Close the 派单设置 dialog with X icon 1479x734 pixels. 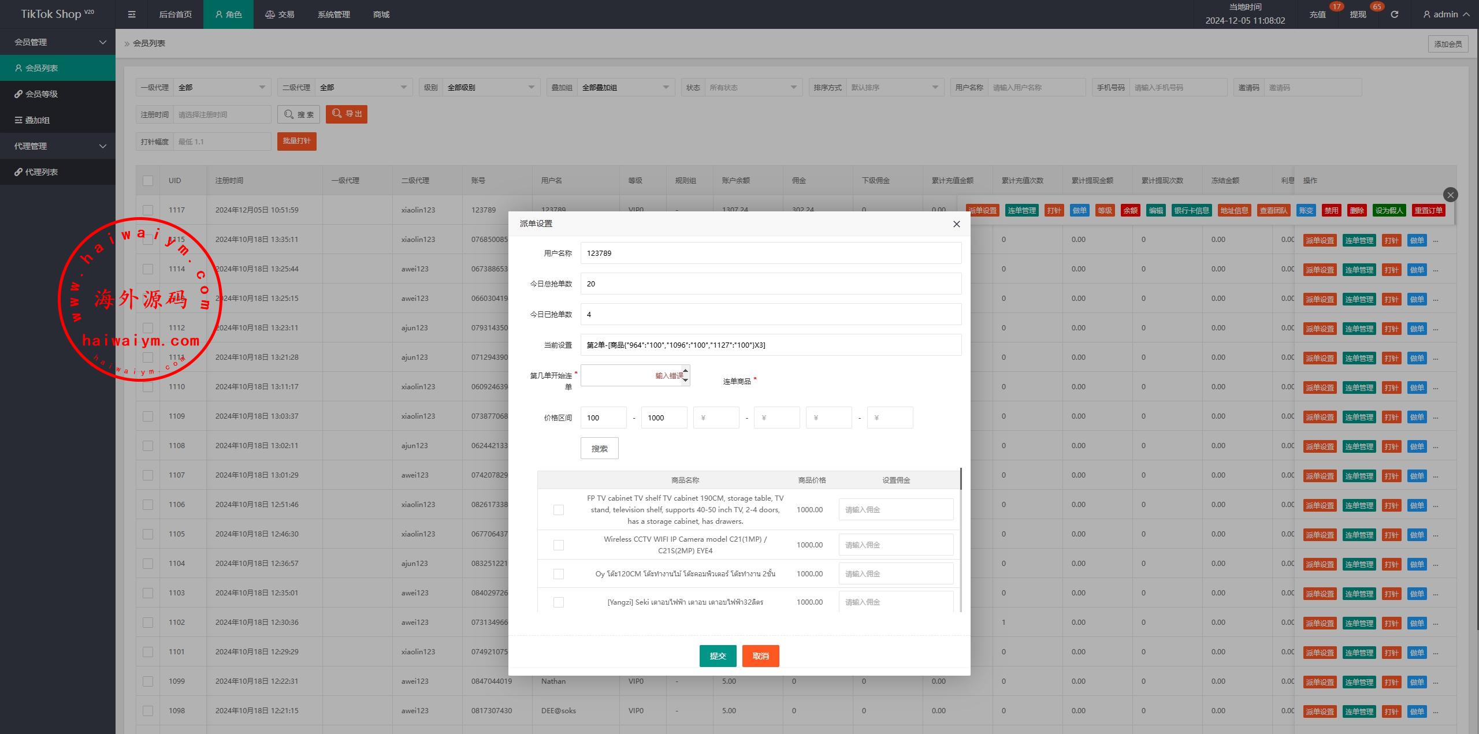[956, 224]
